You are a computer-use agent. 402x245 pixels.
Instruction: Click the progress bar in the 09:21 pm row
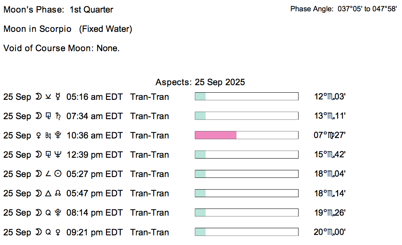tap(246, 232)
